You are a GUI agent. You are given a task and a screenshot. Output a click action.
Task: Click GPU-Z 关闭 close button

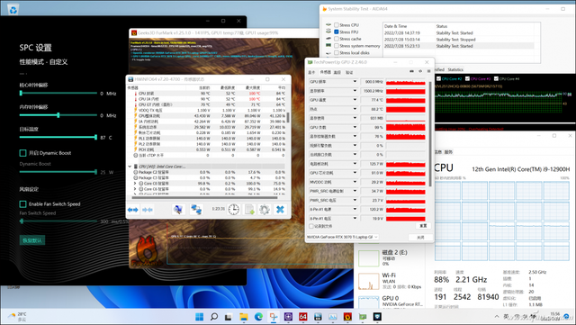coord(420,237)
